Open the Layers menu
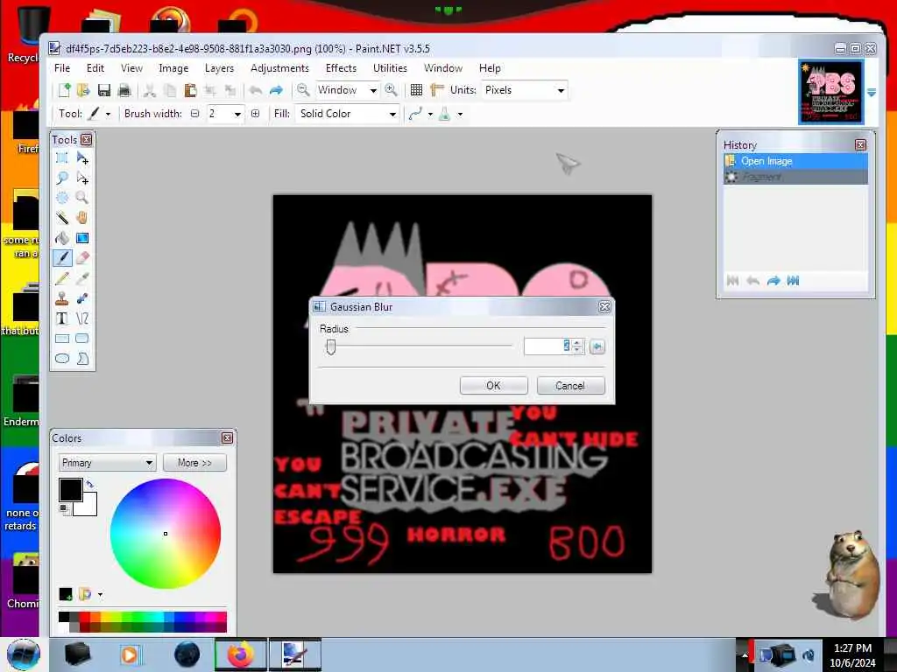This screenshot has height=672, width=897. (219, 68)
